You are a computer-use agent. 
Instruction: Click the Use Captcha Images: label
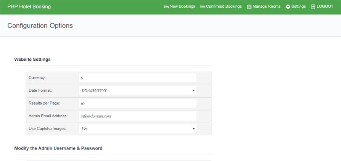point(48,129)
